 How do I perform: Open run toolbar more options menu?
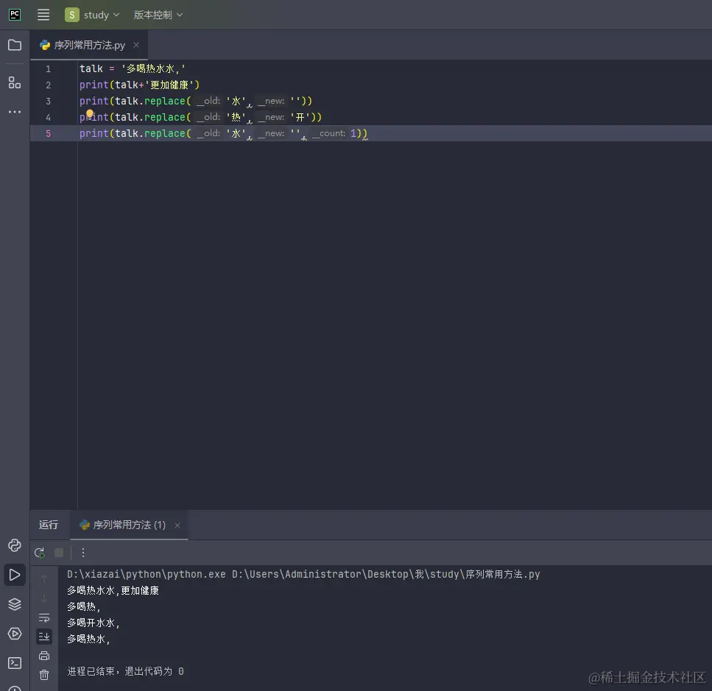click(x=83, y=553)
